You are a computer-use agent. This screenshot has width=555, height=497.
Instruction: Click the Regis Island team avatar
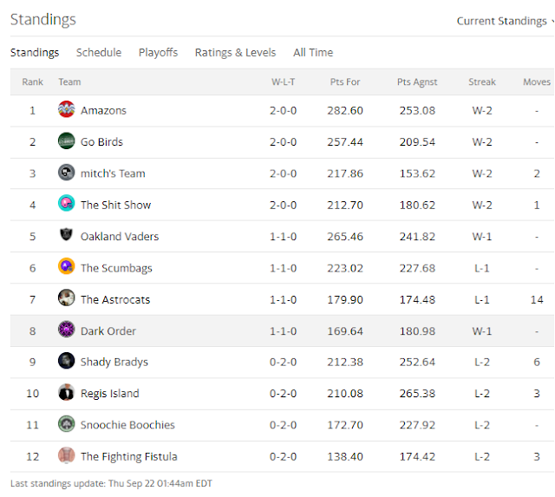pos(66,393)
